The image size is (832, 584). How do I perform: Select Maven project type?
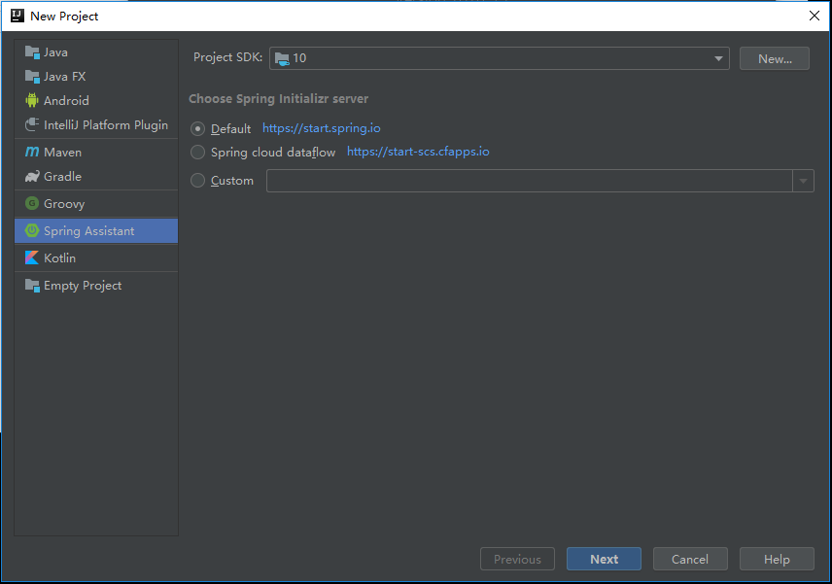coord(96,153)
